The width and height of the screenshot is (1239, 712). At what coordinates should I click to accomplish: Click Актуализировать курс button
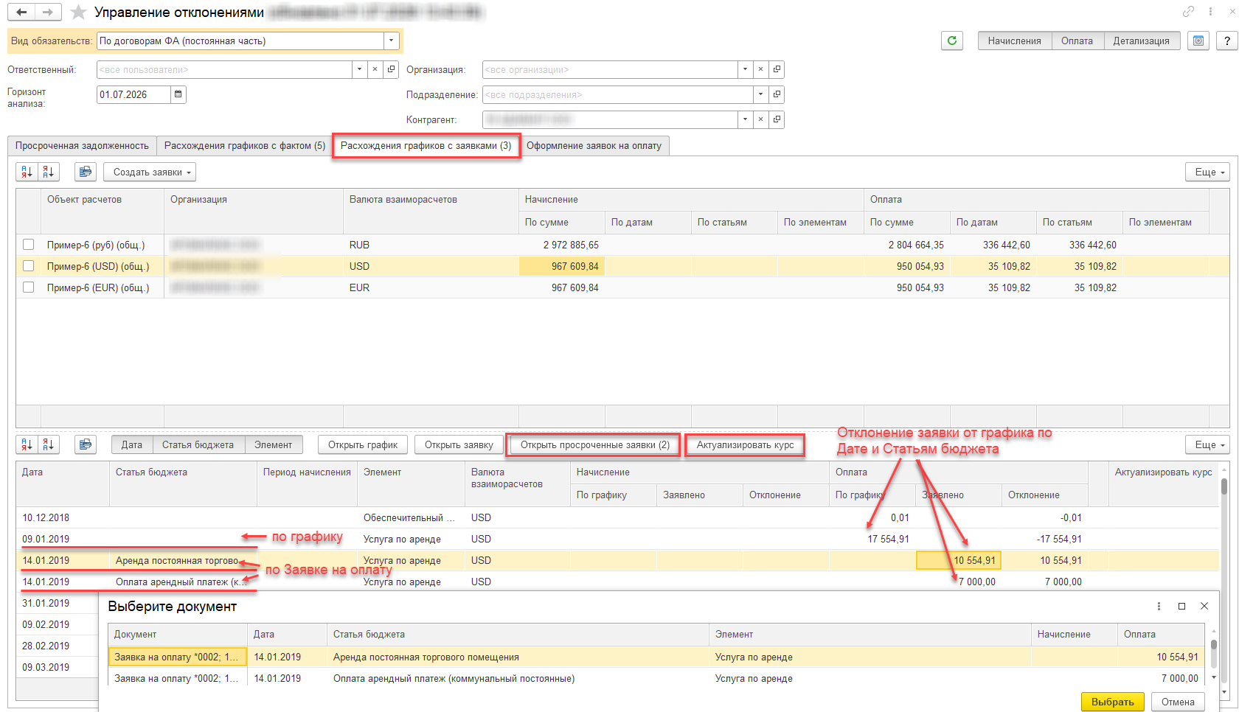(745, 444)
